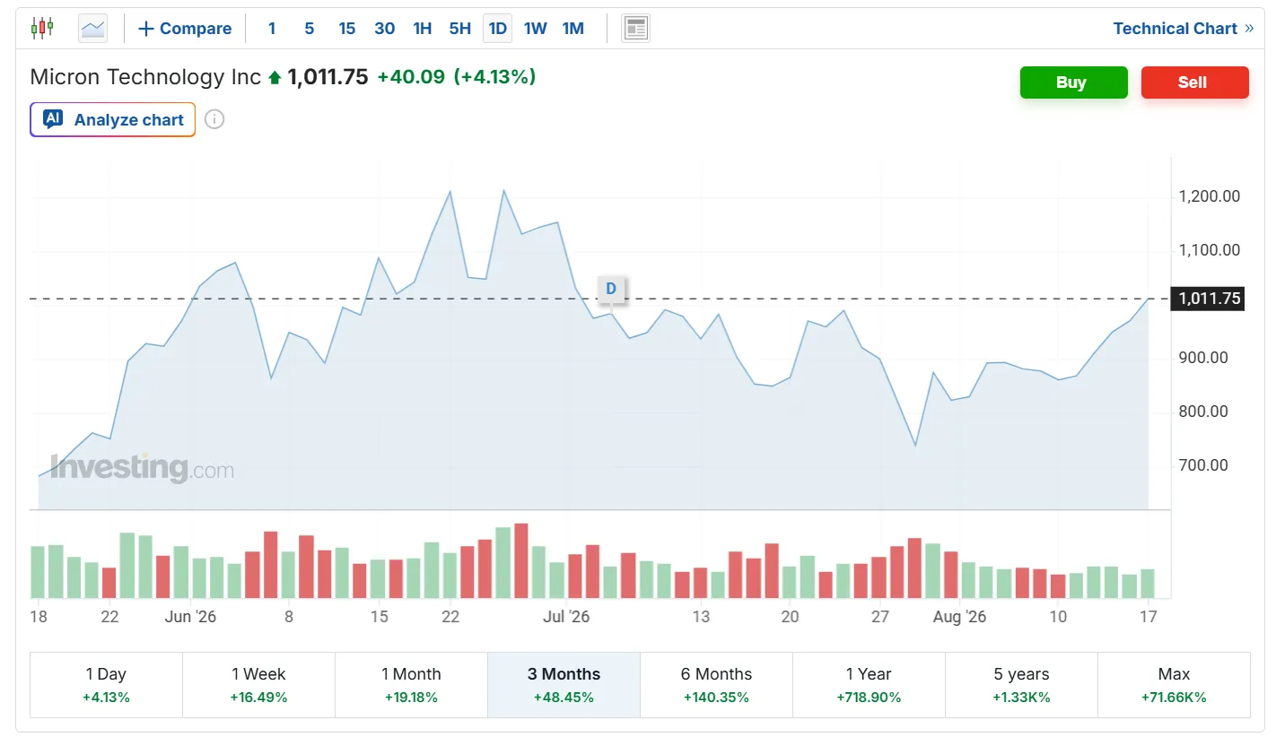1276x737 pixels.
Task: Switch to the 6 Months range tab
Action: (716, 685)
